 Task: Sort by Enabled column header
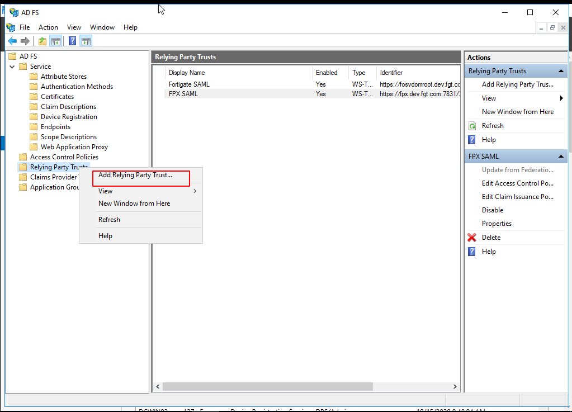[330, 73]
